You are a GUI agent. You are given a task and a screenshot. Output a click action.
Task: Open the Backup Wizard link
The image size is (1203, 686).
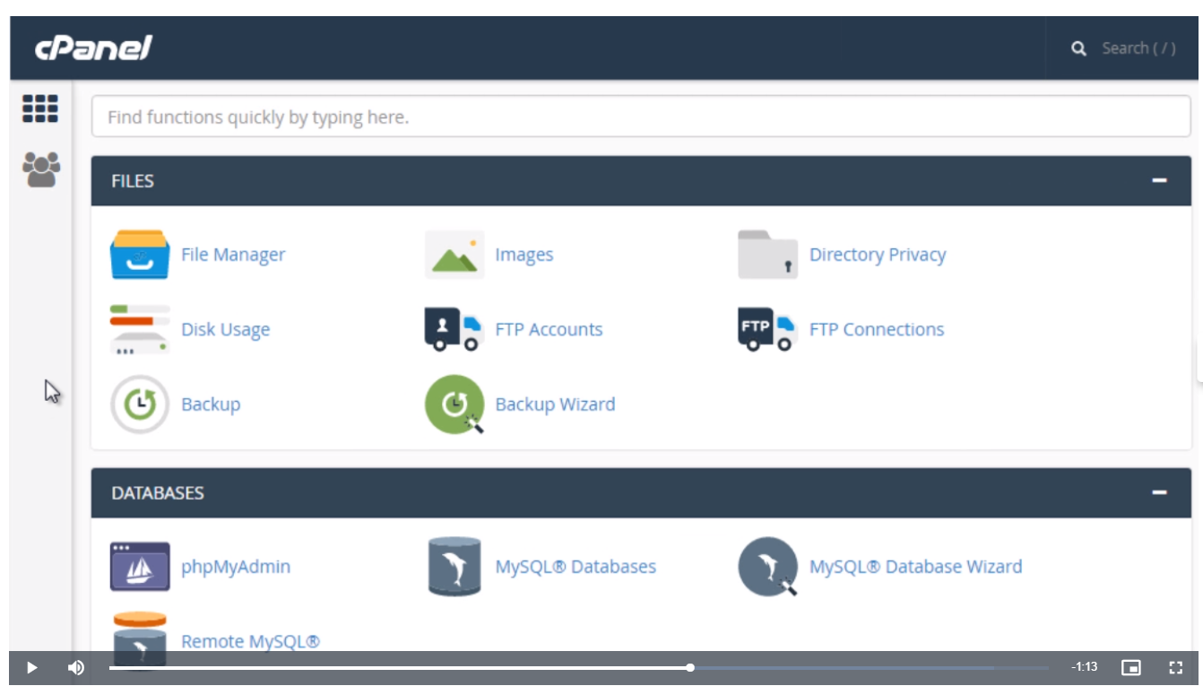(555, 404)
